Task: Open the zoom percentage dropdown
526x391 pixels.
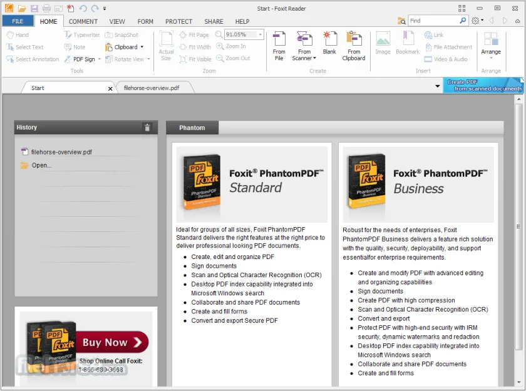Action: (x=260, y=34)
